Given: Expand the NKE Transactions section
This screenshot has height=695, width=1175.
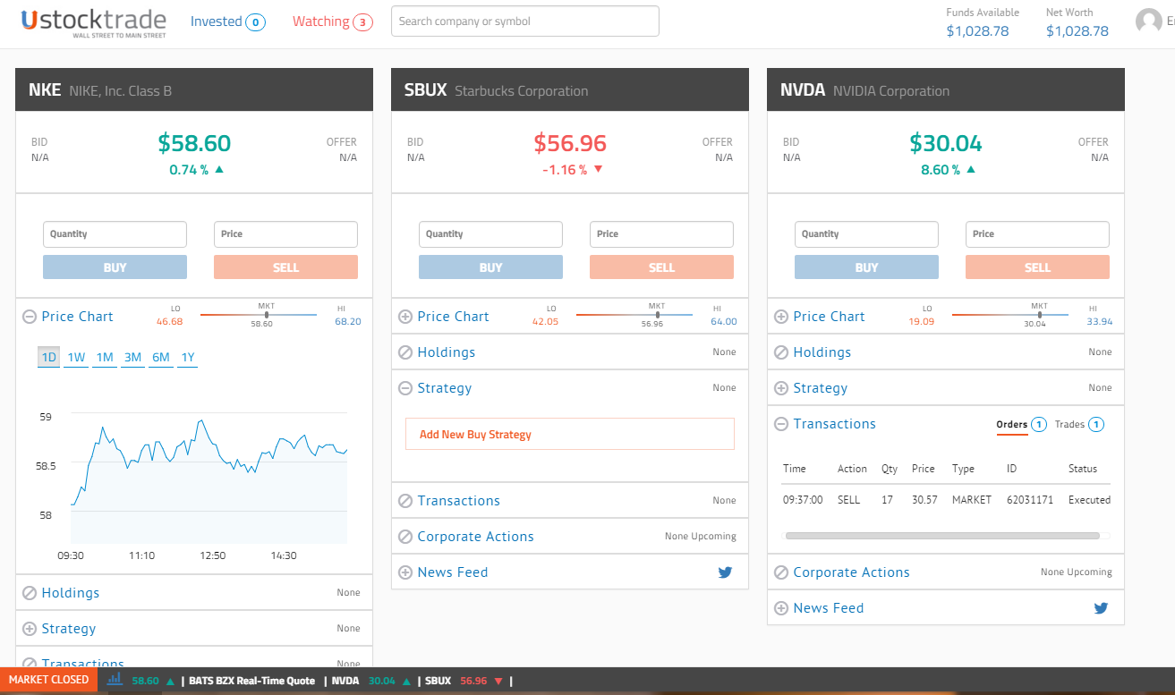Looking at the screenshot, I should pos(30,663).
